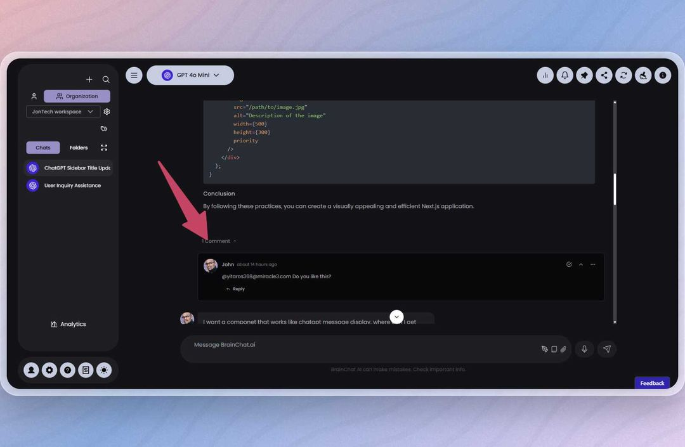
Task: Open search in the sidebar
Action: click(x=106, y=79)
